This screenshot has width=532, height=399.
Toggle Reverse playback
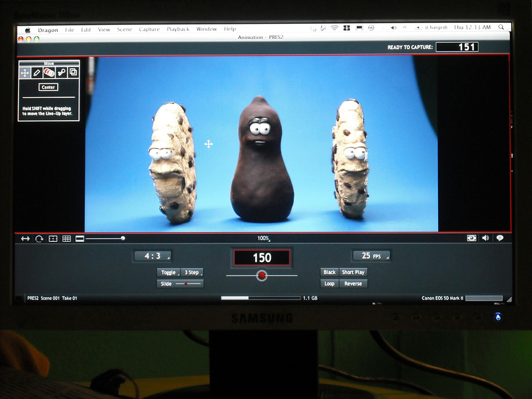(353, 283)
